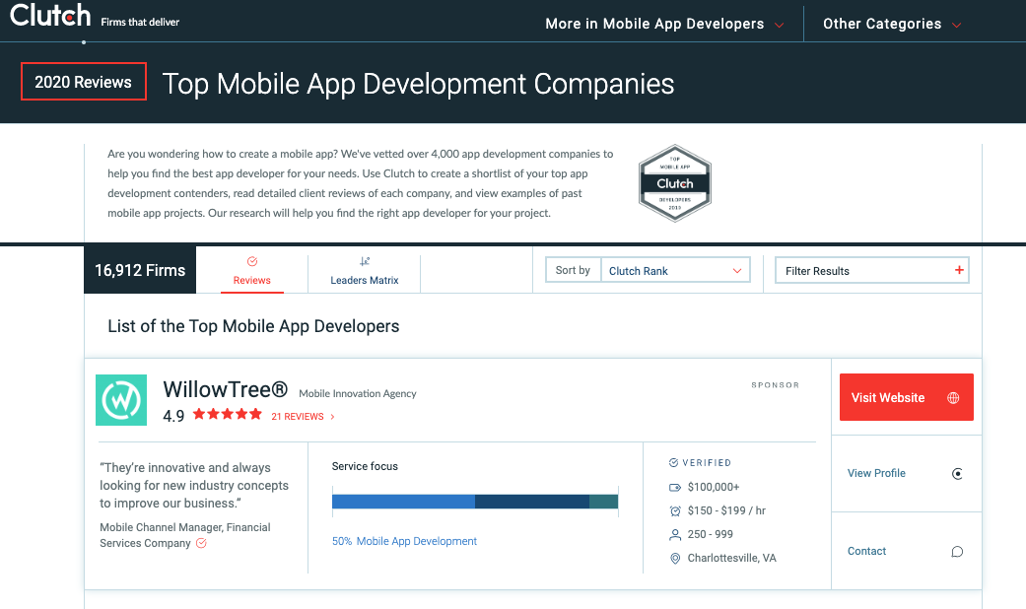1026x609 pixels.
Task: Switch to the Reviews tab
Action: (252, 271)
